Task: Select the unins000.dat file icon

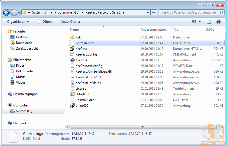Action: click(72, 100)
